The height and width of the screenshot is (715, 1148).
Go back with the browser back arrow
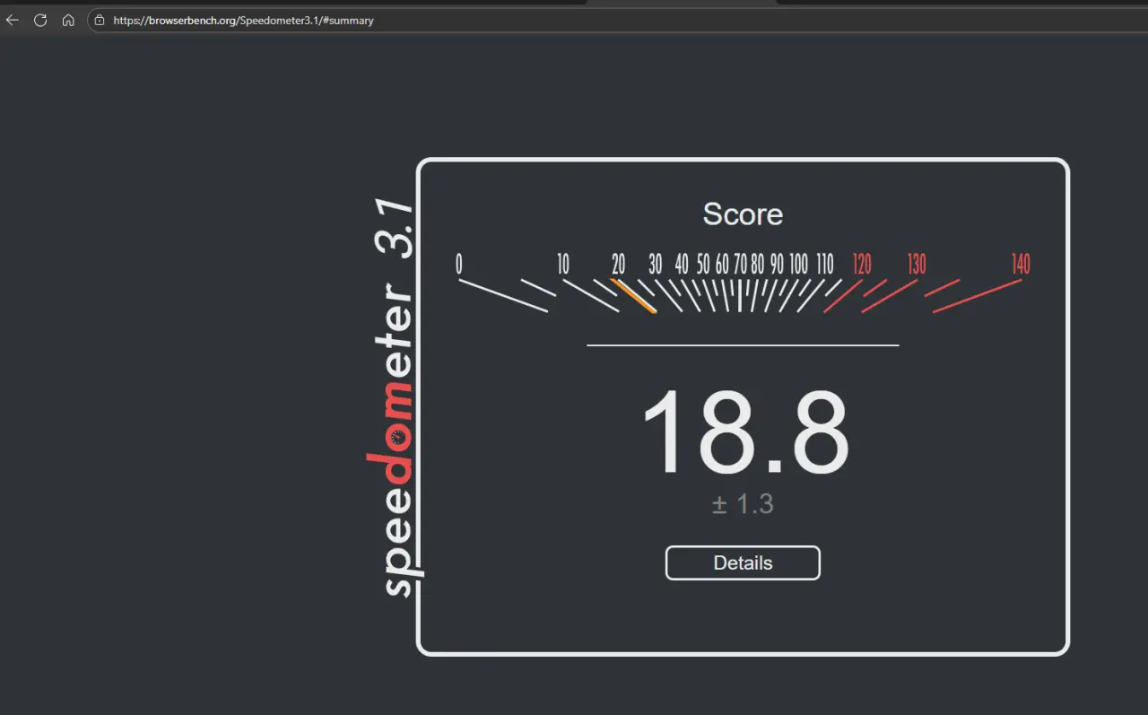(x=13, y=20)
